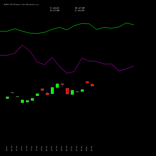The height and width of the screenshot is (156, 156).
Task: Select the 19 Nov date label
Action: (x=41, y=149)
